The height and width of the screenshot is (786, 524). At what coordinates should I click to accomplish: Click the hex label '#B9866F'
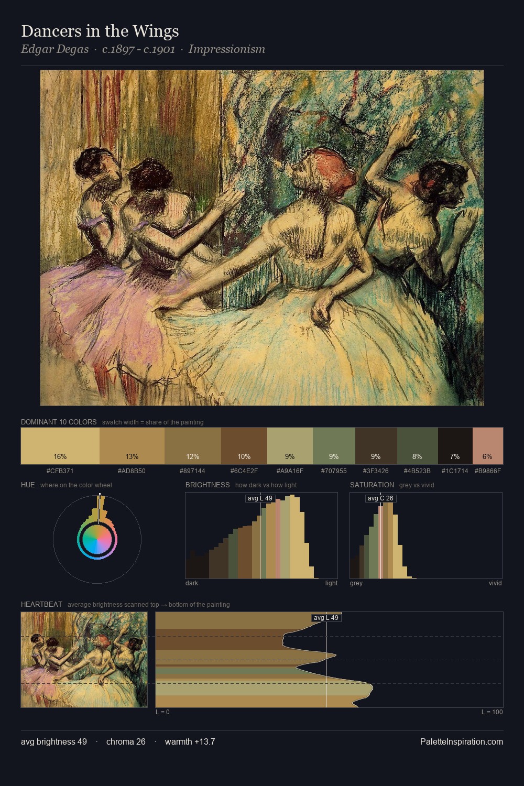[488, 471]
